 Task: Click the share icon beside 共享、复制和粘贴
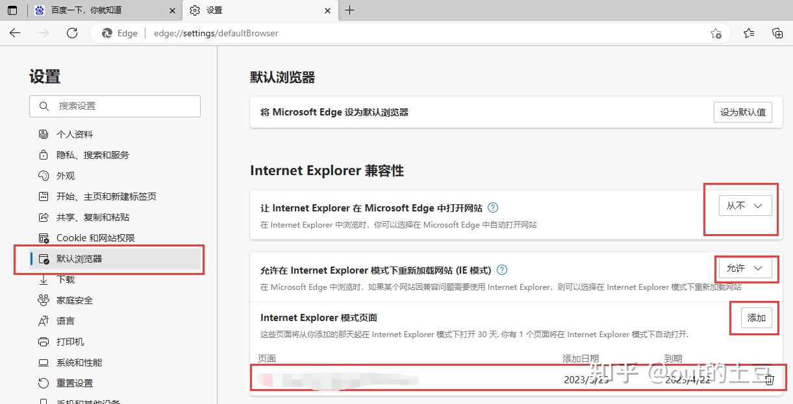point(44,217)
